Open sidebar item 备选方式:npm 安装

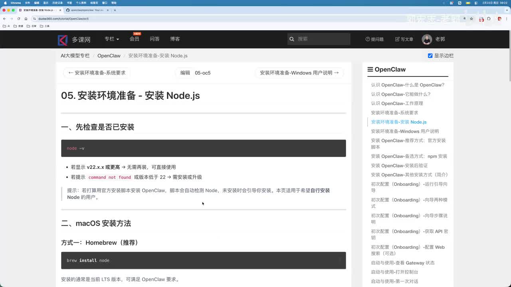pyautogui.click(x=409, y=156)
